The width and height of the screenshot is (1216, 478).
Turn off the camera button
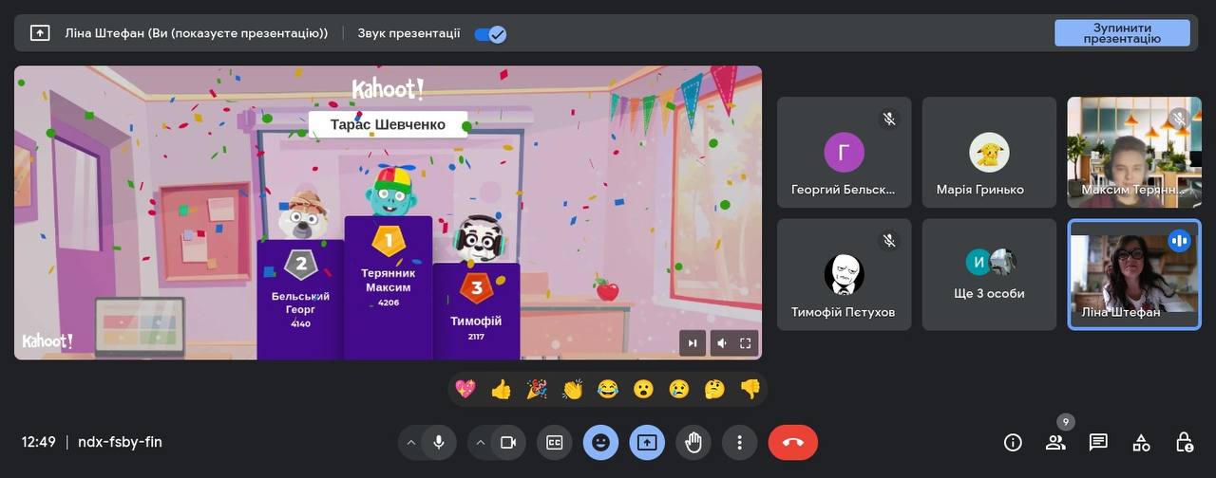pyautogui.click(x=507, y=442)
